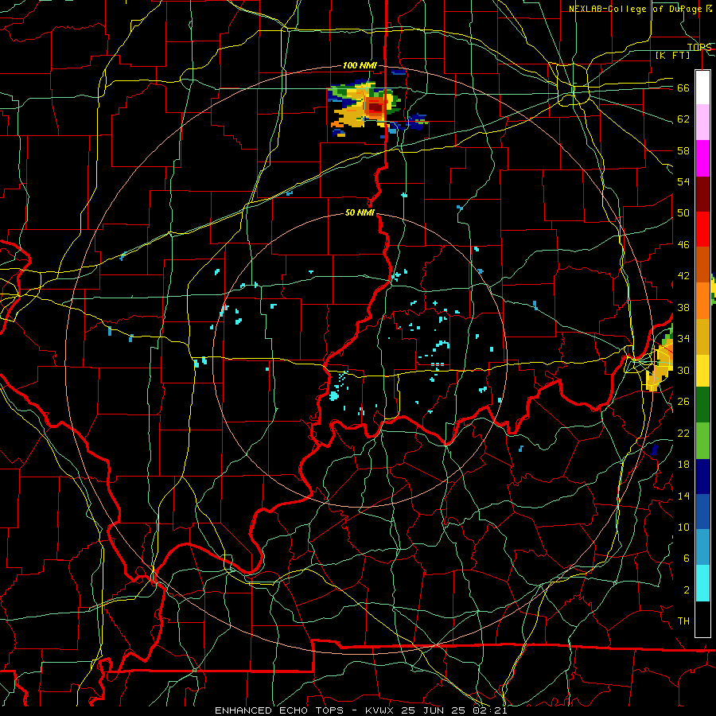Select the dark red legend swatch
Viewport: 716px width, 716px height.
coord(702,193)
